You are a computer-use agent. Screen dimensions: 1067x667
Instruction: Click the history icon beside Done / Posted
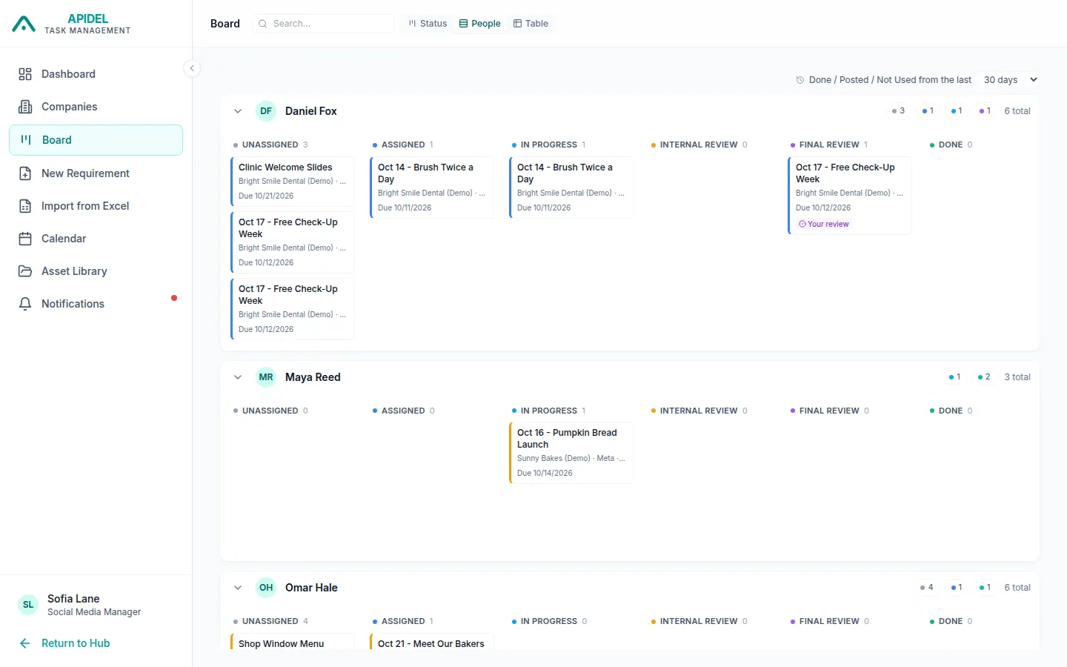tap(800, 80)
